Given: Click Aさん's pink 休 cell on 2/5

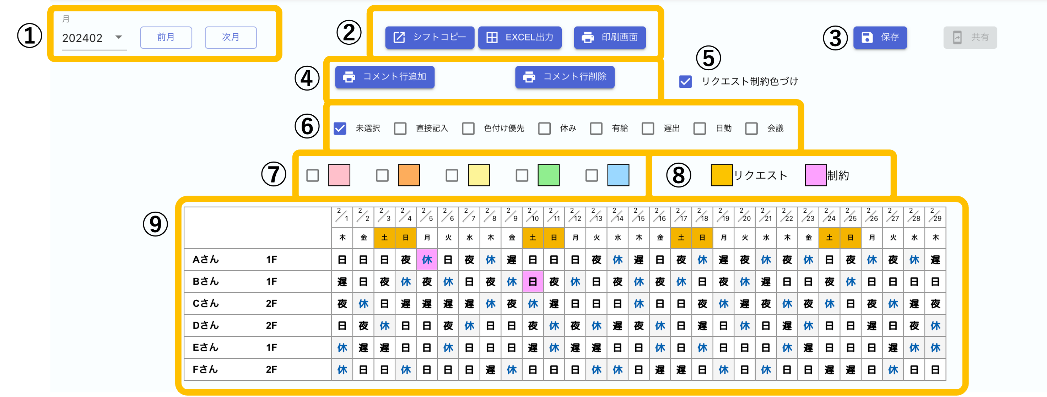Looking at the screenshot, I should 427,260.
